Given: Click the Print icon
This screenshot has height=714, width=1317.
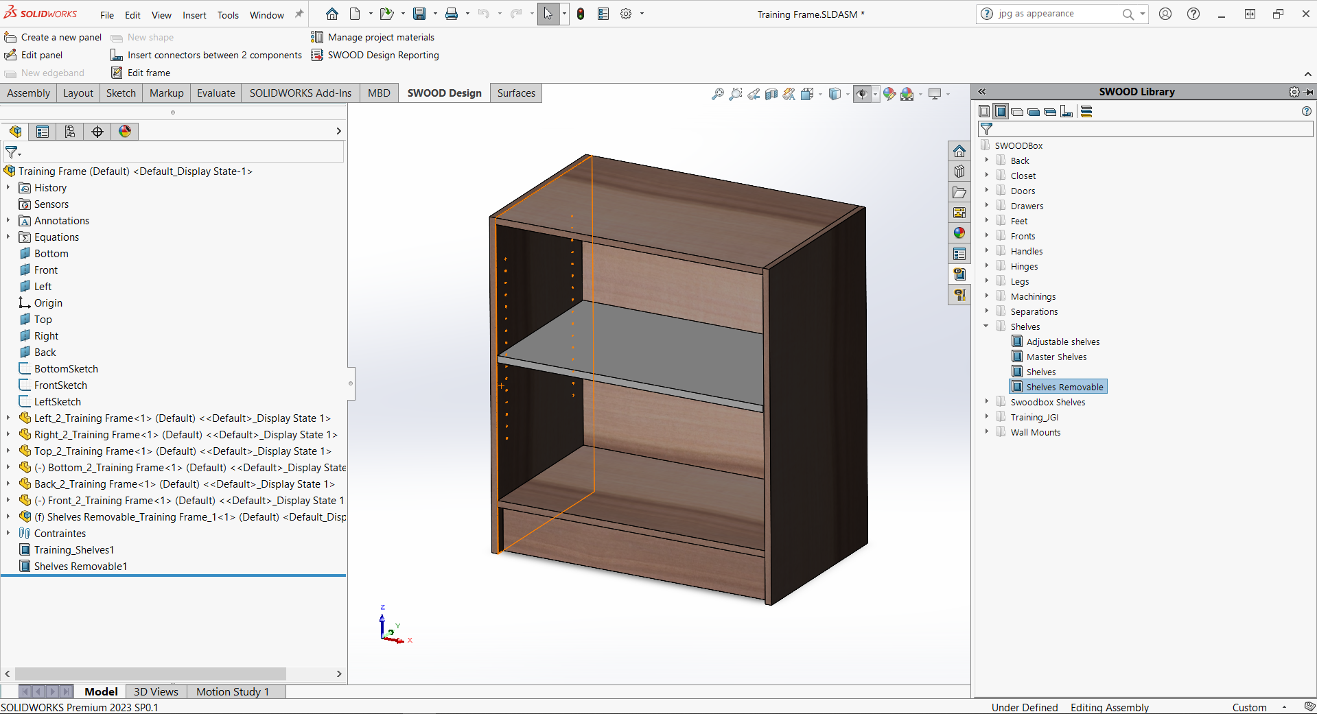Looking at the screenshot, I should click(x=452, y=14).
